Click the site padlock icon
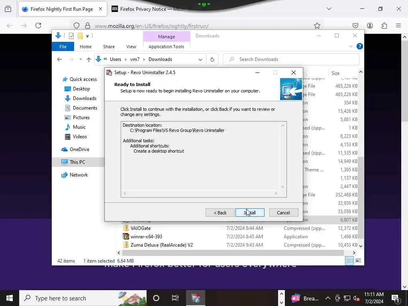 (x=88, y=25)
